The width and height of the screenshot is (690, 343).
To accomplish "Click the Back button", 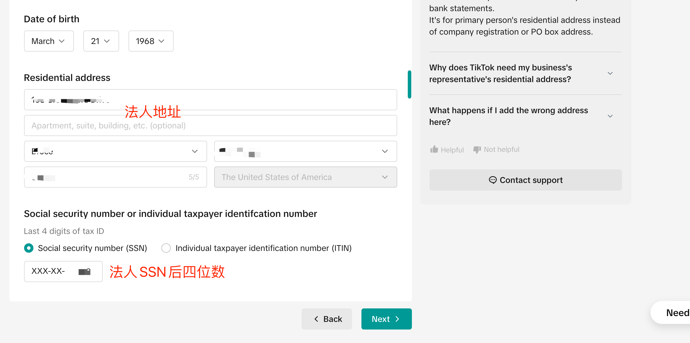I will pyautogui.click(x=327, y=319).
